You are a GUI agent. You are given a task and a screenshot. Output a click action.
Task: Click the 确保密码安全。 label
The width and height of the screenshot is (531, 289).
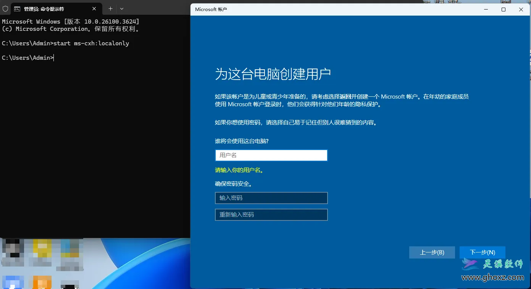pos(234,184)
